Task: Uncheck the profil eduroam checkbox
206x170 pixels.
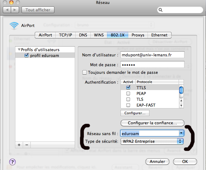Action: click(x=26, y=55)
